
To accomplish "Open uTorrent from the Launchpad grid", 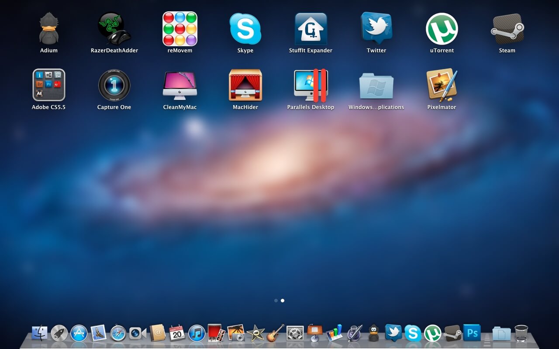I will 442,29.
